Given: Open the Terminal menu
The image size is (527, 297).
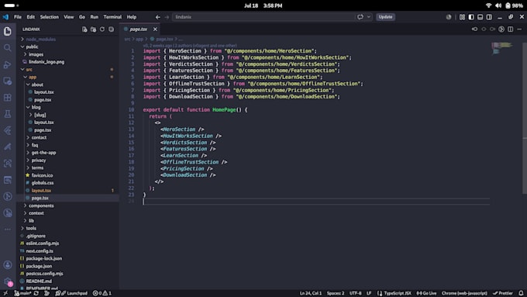Looking at the screenshot, I should pyautogui.click(x=112, y=17).
